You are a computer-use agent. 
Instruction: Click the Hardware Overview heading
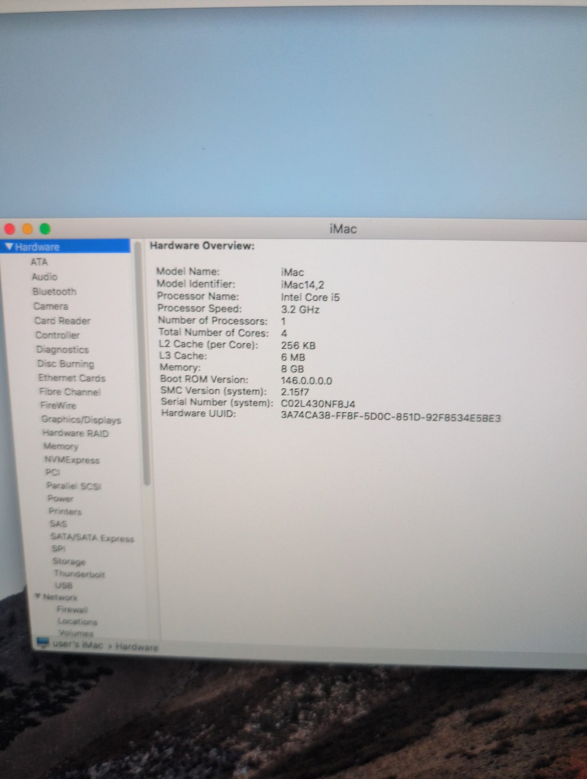tap(202, 245)
